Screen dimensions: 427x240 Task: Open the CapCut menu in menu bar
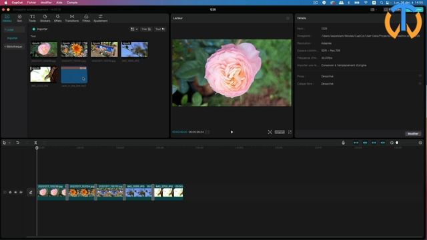click(x=17, y=3)
